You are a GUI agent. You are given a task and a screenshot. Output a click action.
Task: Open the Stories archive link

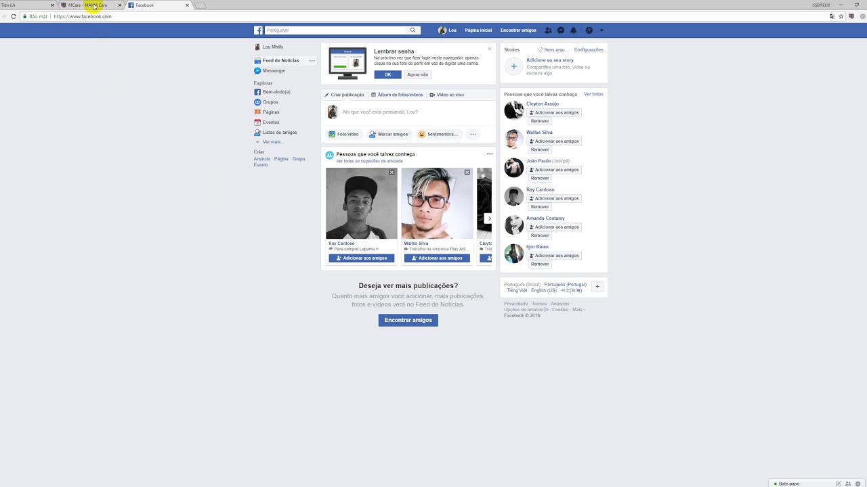(x=553, y=50)
